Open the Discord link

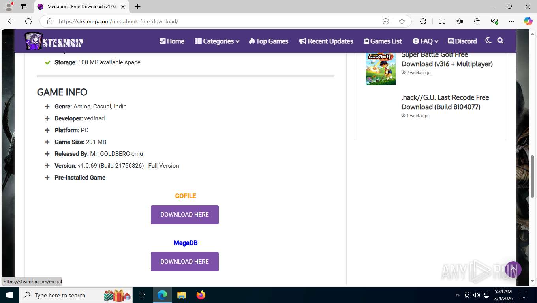(462, 41)
